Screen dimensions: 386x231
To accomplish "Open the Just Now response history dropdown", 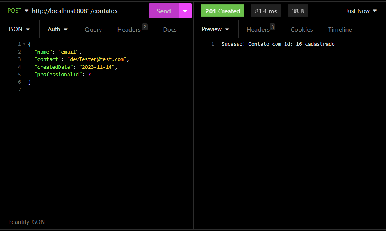I will (x=361, y=11).
